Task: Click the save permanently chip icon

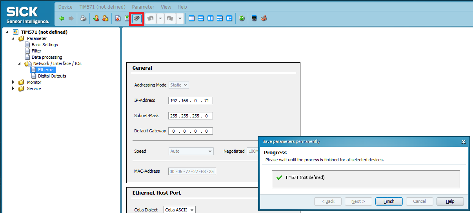Action: (x=137, y=18)
